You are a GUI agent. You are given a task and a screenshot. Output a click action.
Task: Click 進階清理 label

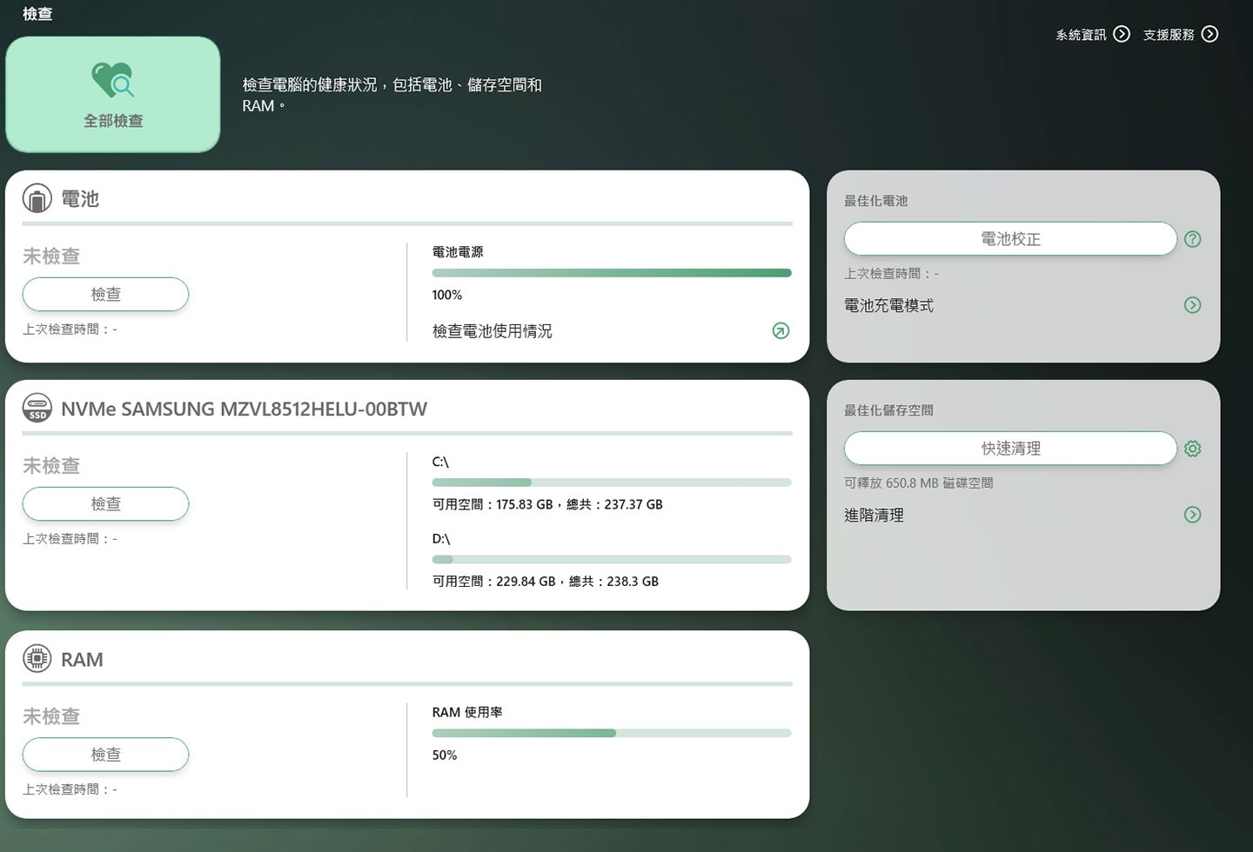874,516
